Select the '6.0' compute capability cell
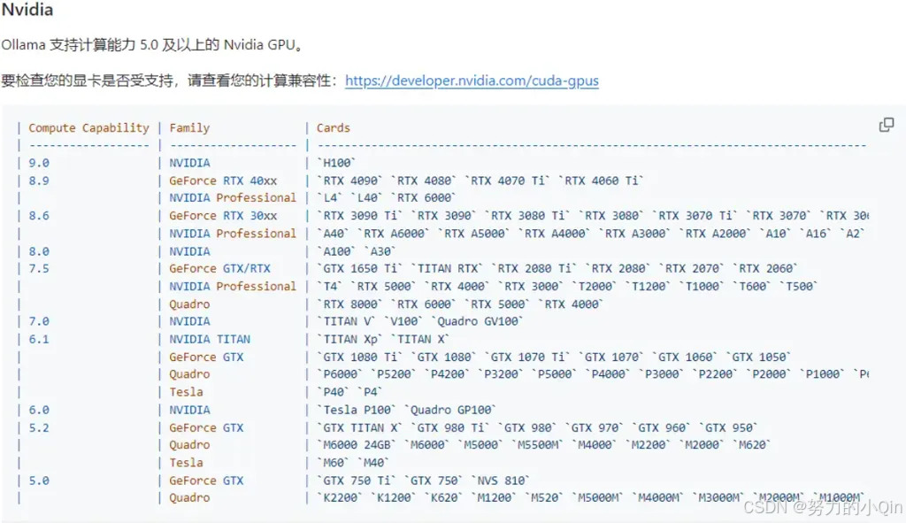Viewport: 906px width, 523px height. point(39,410)
